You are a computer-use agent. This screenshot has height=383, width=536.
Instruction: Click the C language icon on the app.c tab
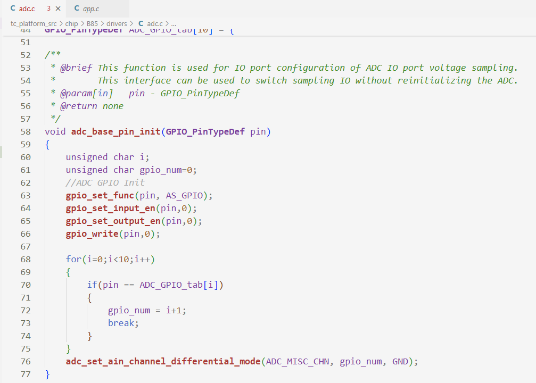78,9
